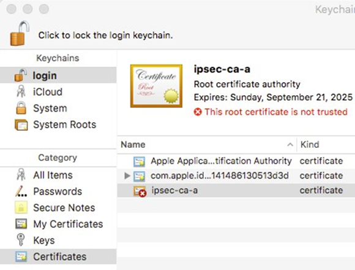Select the com.apple.id certificate row
Viewport: 355px width, 270px height.
click(x=236, y=175)
